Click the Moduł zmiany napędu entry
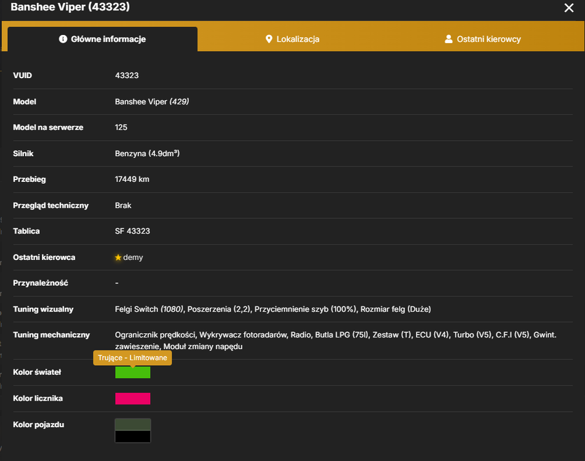The width and height of the screenshot is (585, 461). point(203,347)
